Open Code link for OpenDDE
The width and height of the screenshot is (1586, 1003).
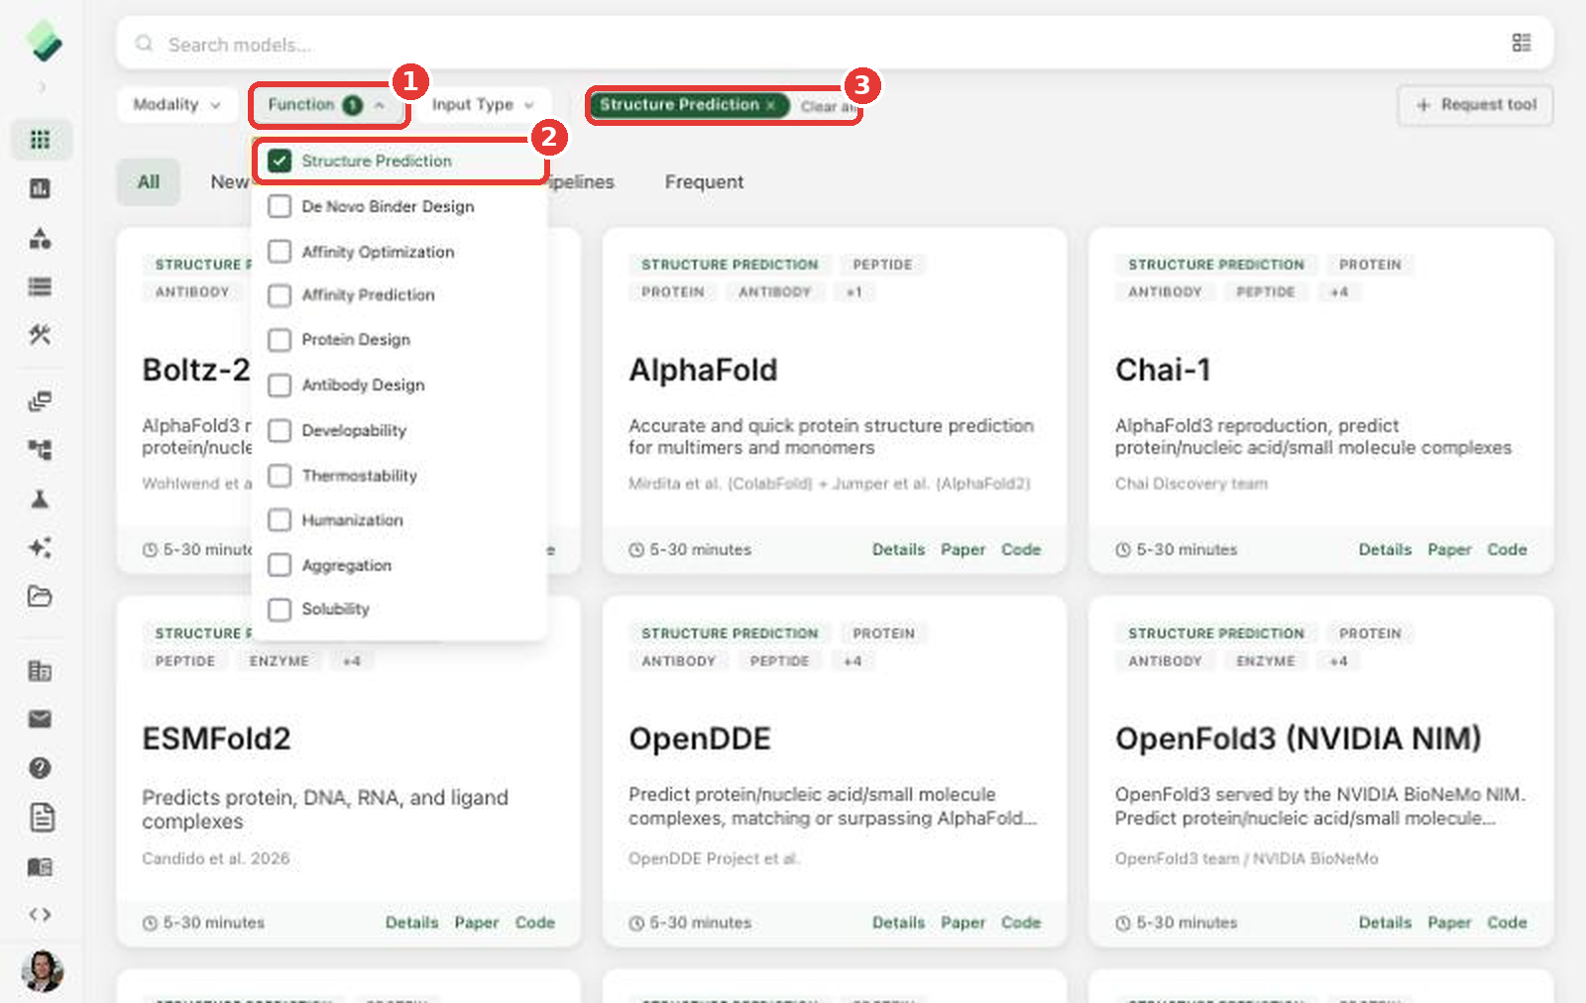click(1021, 923)
